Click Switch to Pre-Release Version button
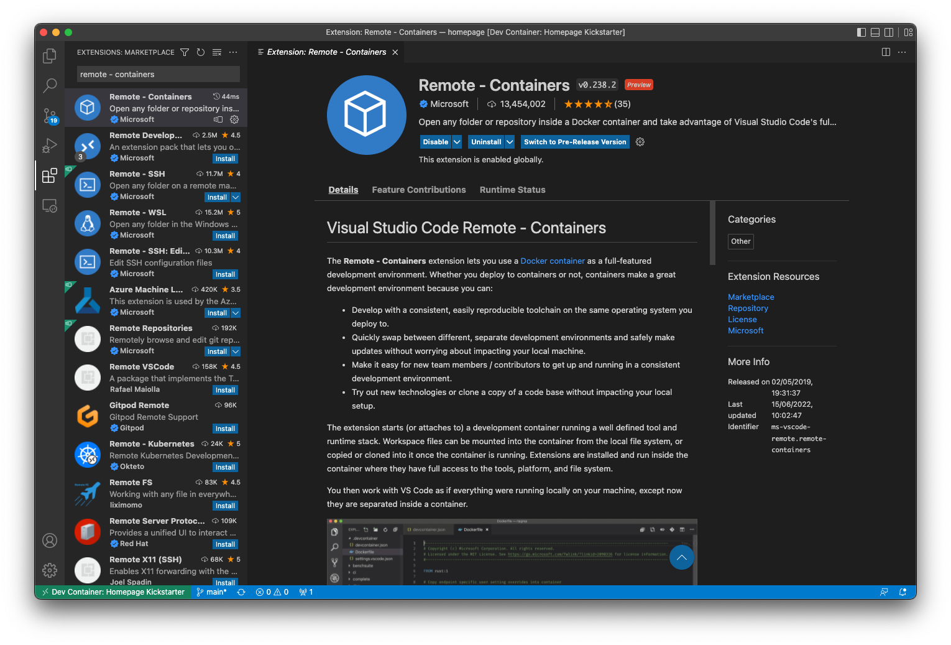This screenshot has height=645, width=951. [x=575, y=142]
